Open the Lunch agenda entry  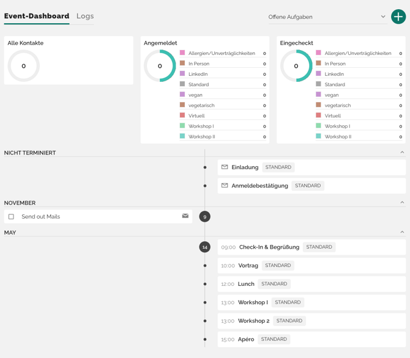point(246,283)
